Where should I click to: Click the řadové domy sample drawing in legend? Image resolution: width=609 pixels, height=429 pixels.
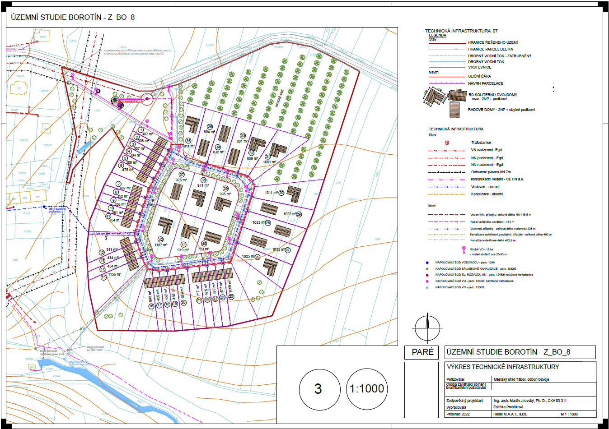click(454, 110)
